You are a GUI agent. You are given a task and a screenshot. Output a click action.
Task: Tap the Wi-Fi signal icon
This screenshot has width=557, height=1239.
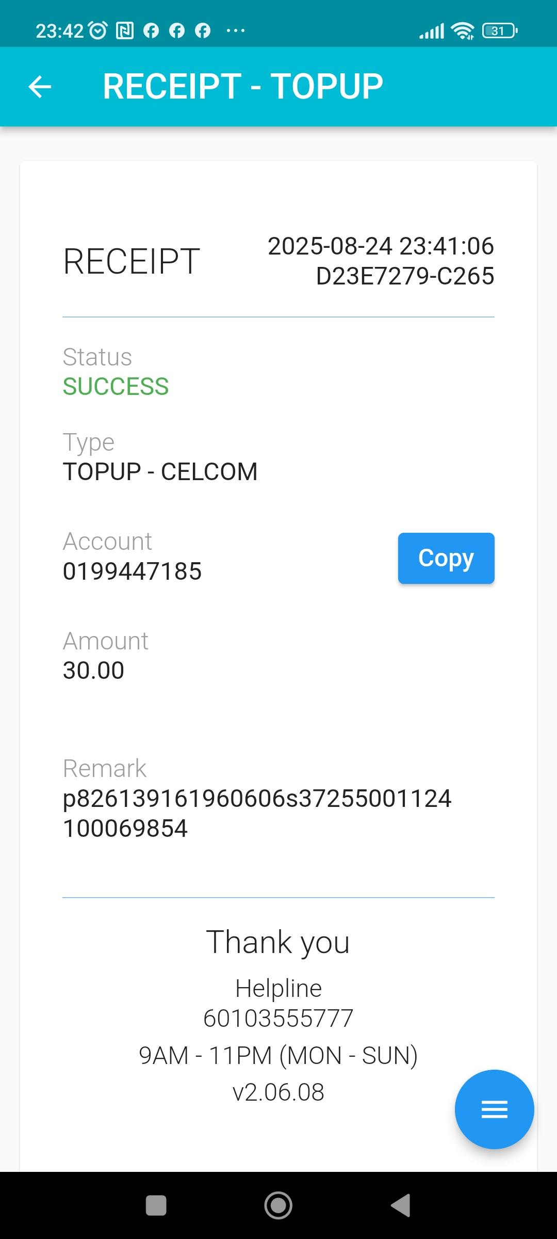point(463,31)
